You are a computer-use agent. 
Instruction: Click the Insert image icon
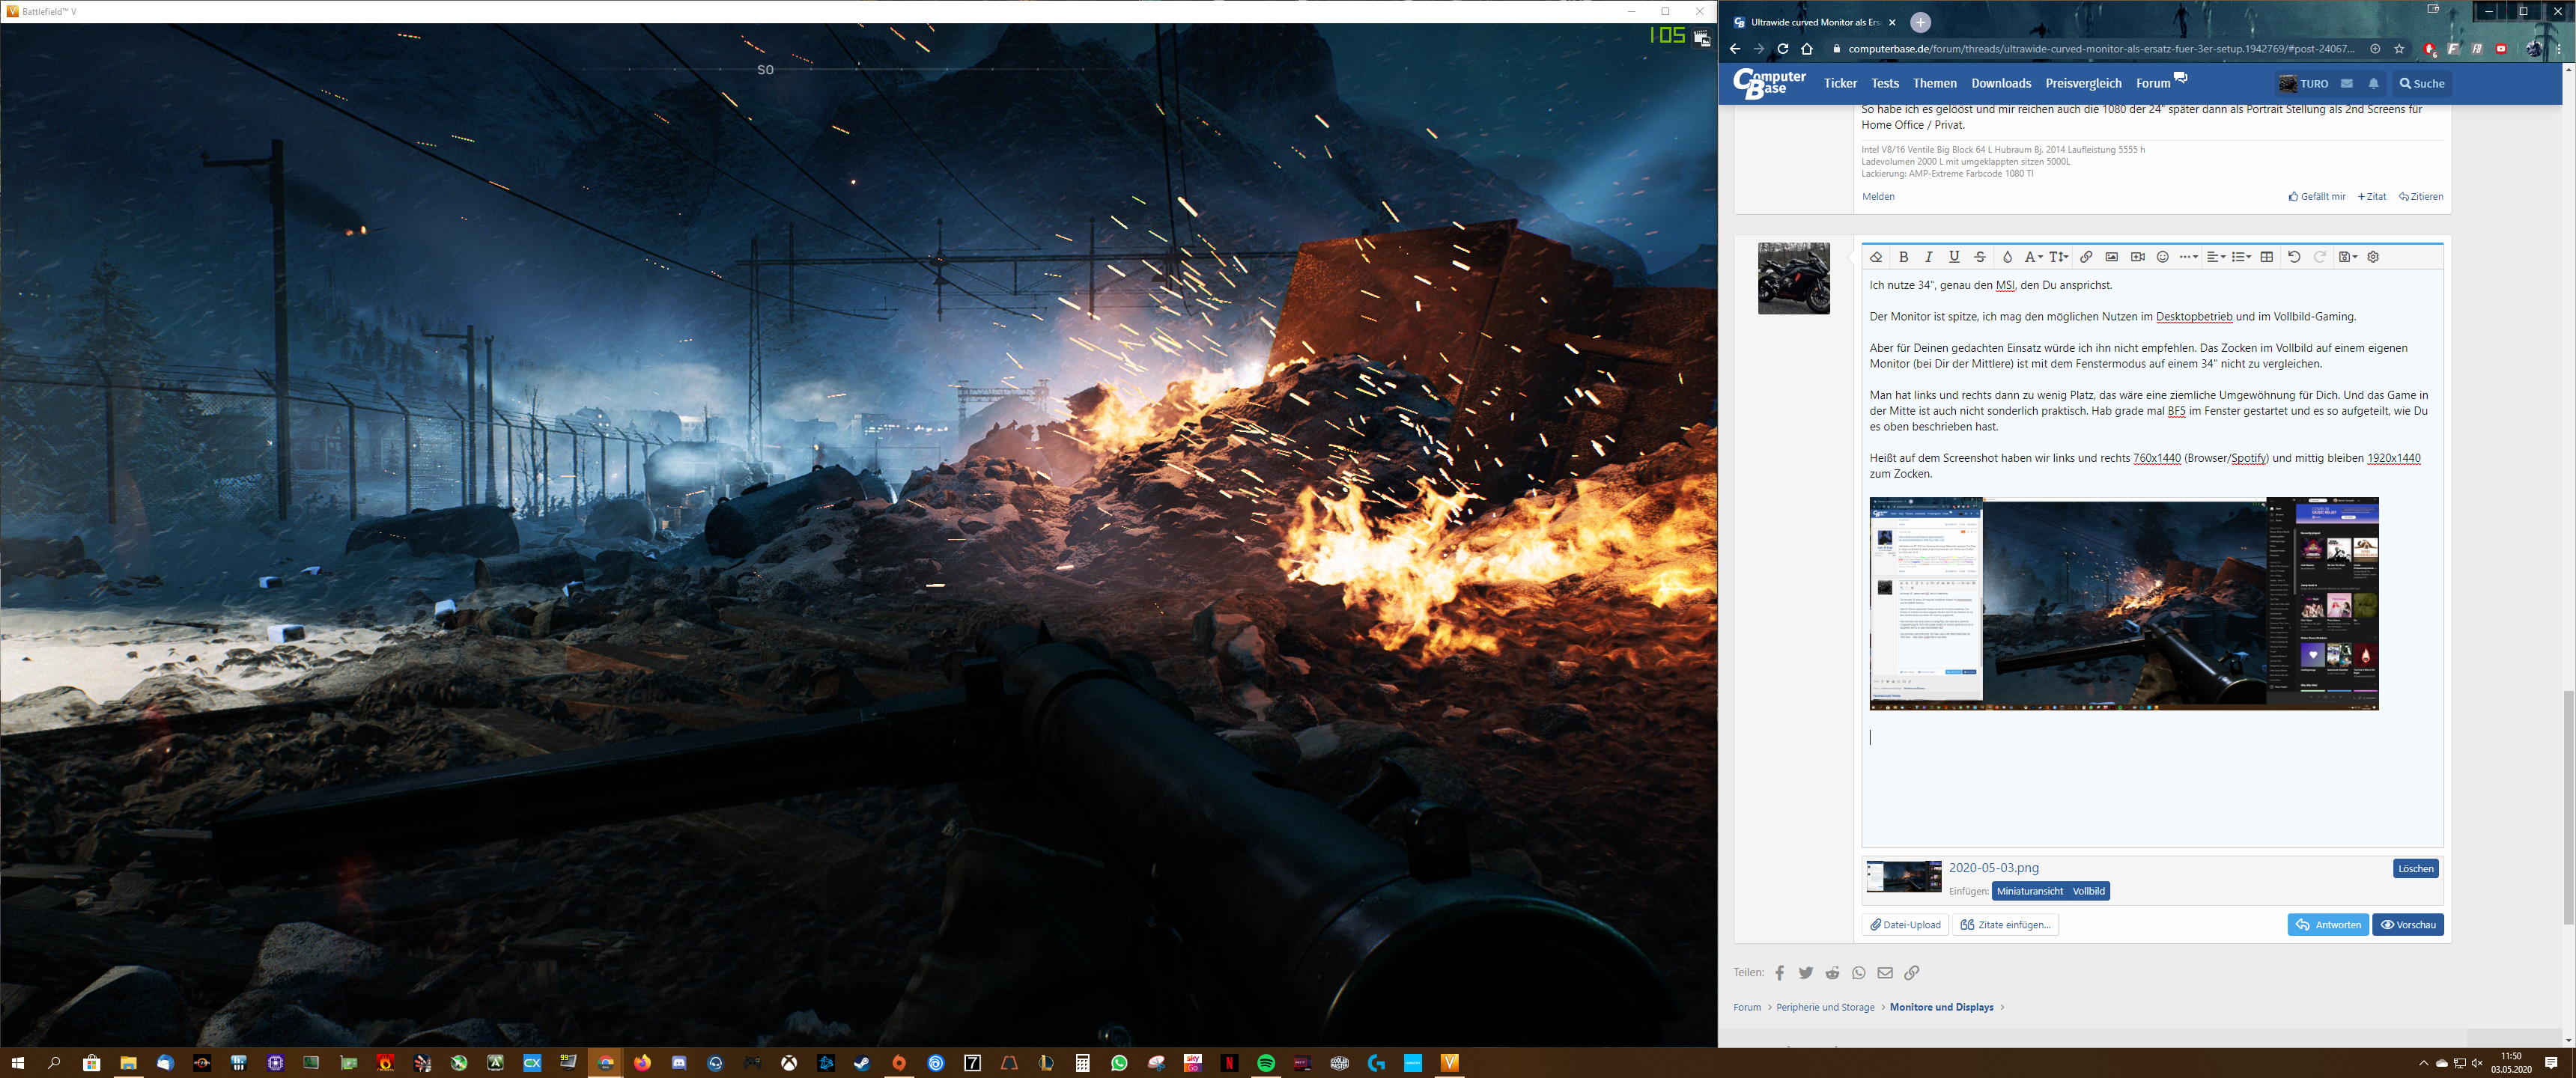click(x=2111, y=257)
